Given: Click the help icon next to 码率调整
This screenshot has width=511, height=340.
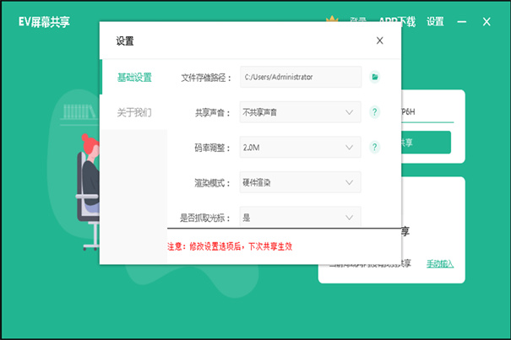Looking at the screenshot, I should pyautogui.click(x=375, y=148).
